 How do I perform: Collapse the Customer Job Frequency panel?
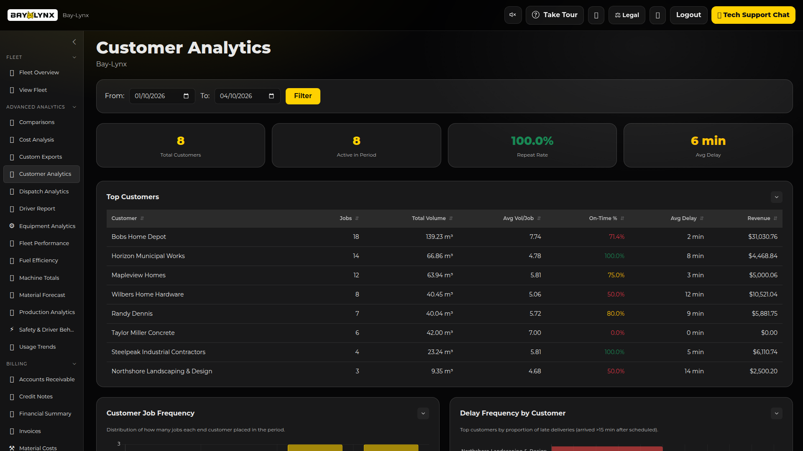tap(423, 413)
